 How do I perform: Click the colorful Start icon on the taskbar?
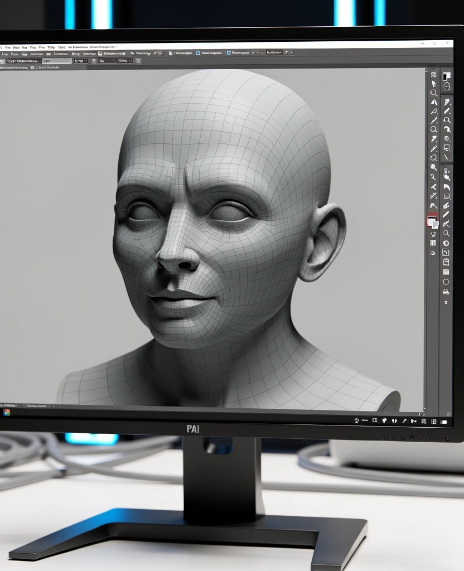coord(7,412)
